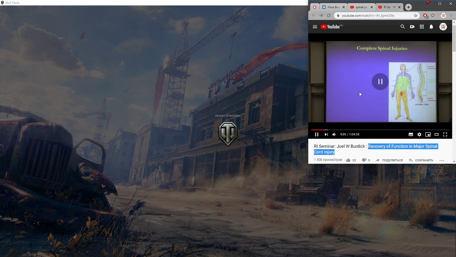Click the 'Complete Spinal Injuries' slide in video

pyautogui.click(x=381, y=82)
